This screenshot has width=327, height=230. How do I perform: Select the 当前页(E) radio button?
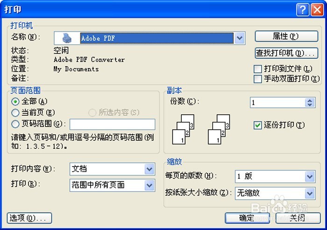(x=15, y=113)
